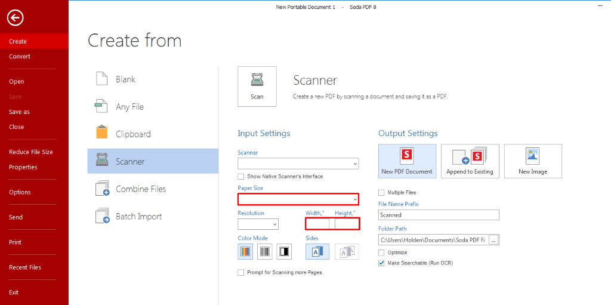Open the Paper Size dropdown

298,199
